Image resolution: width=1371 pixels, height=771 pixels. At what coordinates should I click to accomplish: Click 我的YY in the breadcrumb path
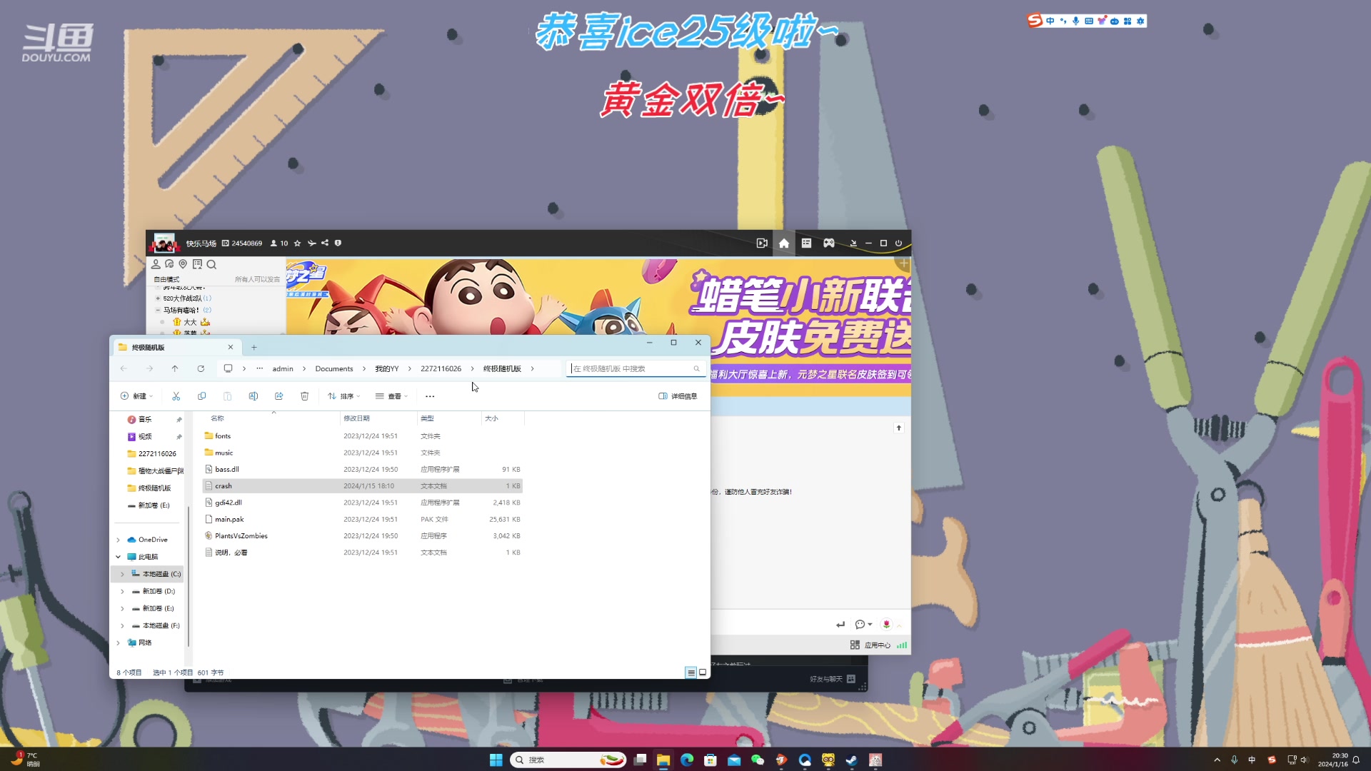[x=387, y=368]
